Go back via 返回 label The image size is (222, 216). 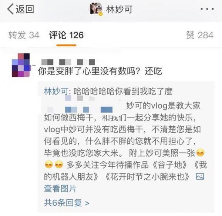point(25,9)
